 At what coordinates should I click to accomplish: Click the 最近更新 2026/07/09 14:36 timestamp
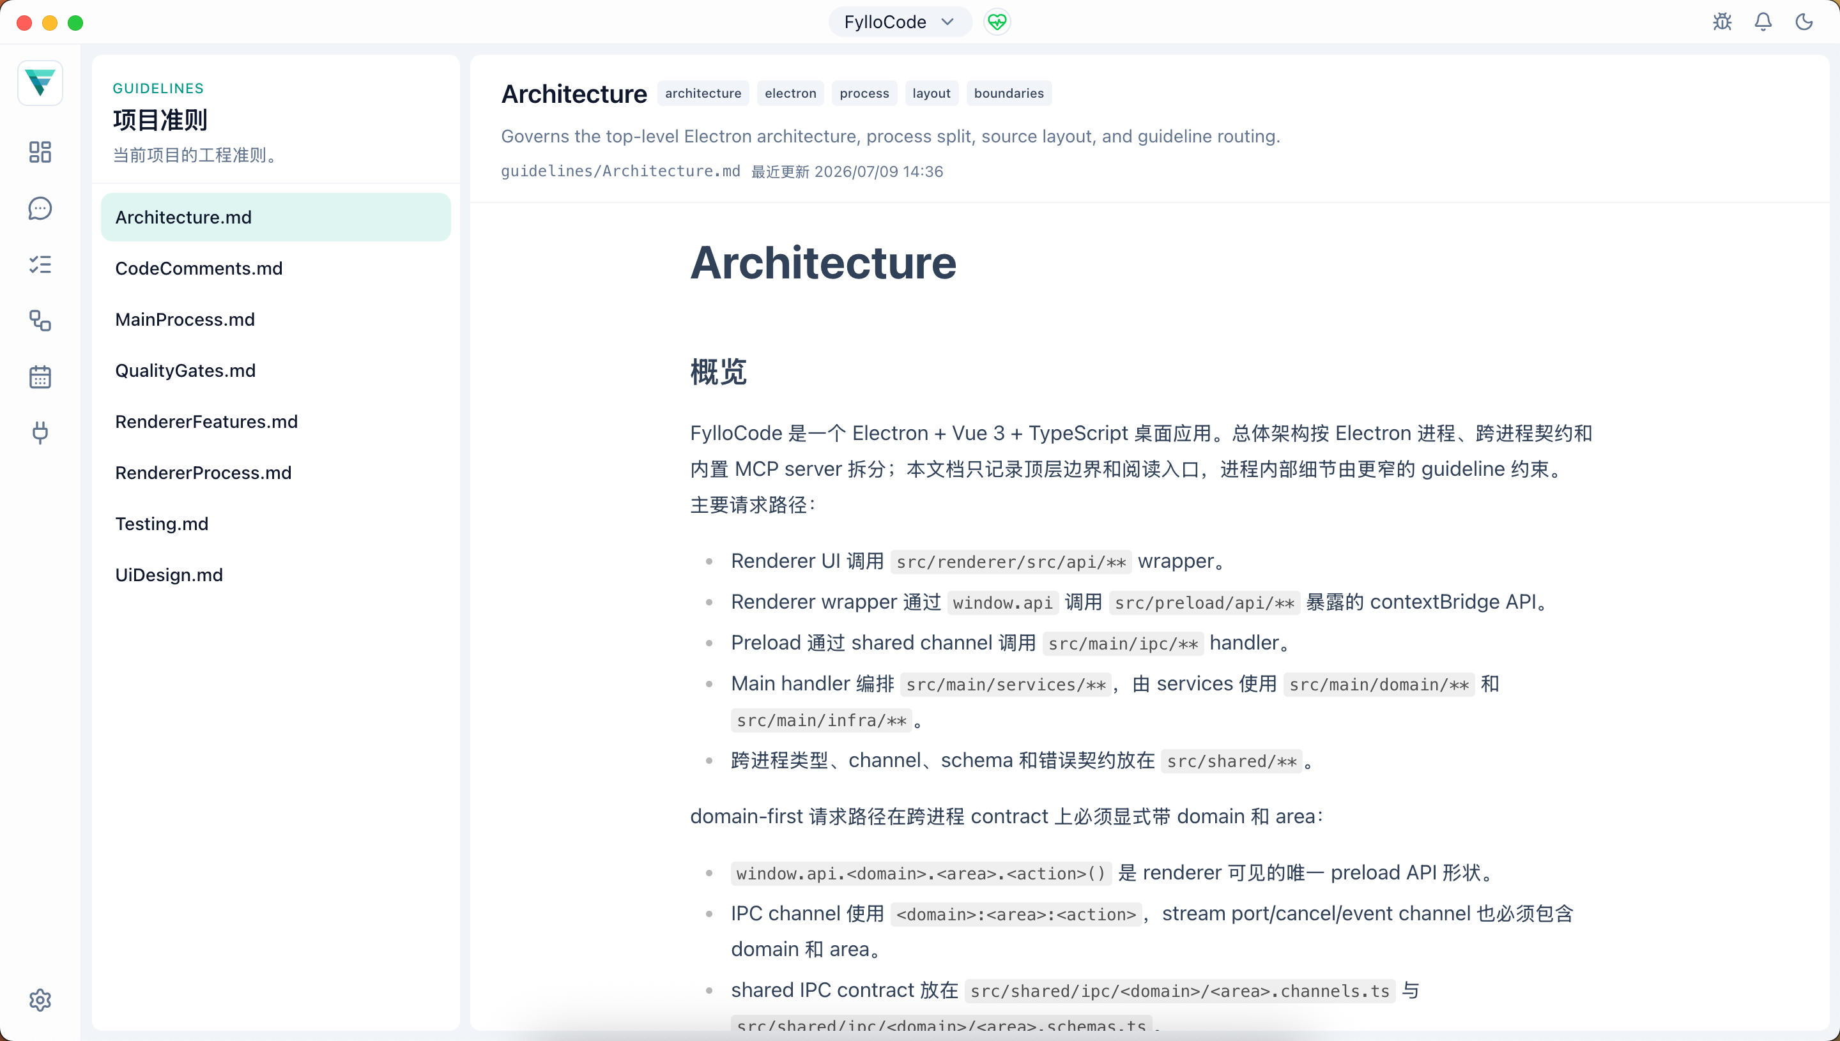pos(847,172)
